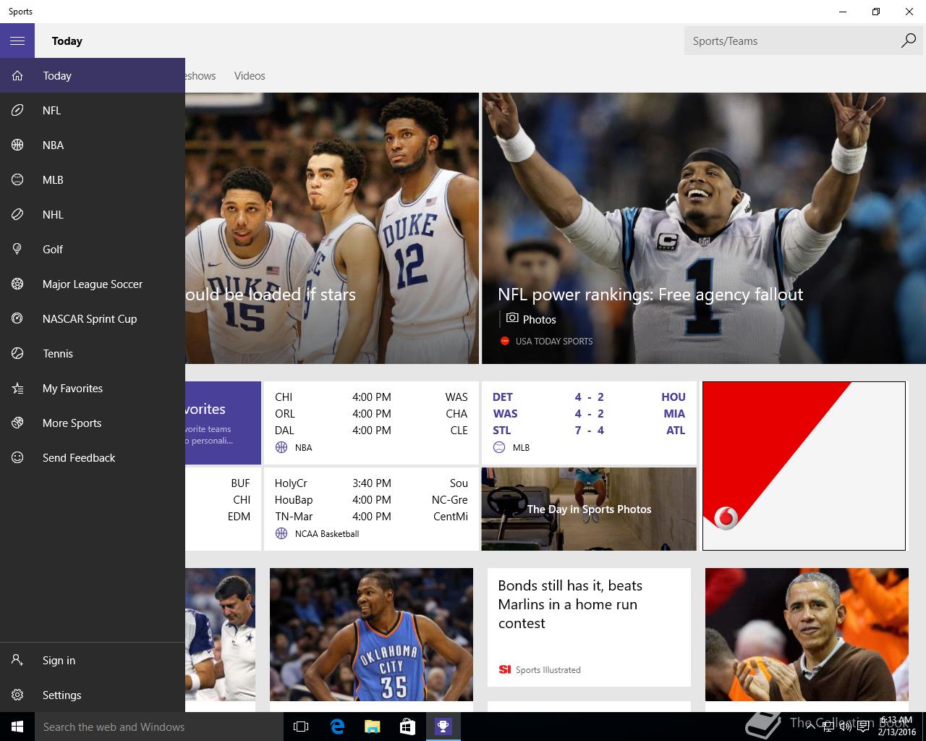
Task: Open Oklahoma City player photo story
Action: tap(371, 635)
